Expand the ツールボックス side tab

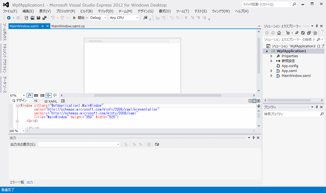[x=5, y=32]
